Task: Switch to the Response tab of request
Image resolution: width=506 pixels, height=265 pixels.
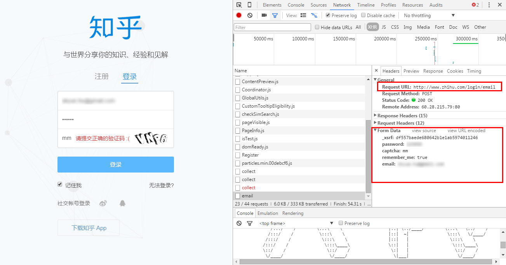Action: click(x=433, y=71)
